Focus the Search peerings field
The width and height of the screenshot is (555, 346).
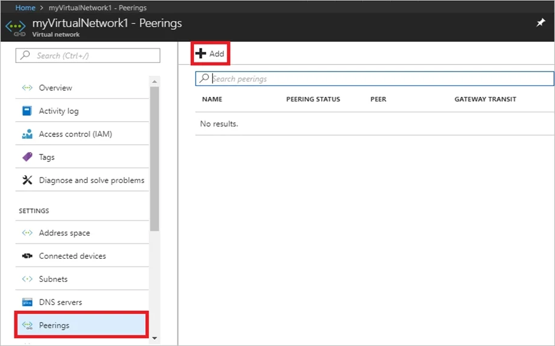point(374,79)
